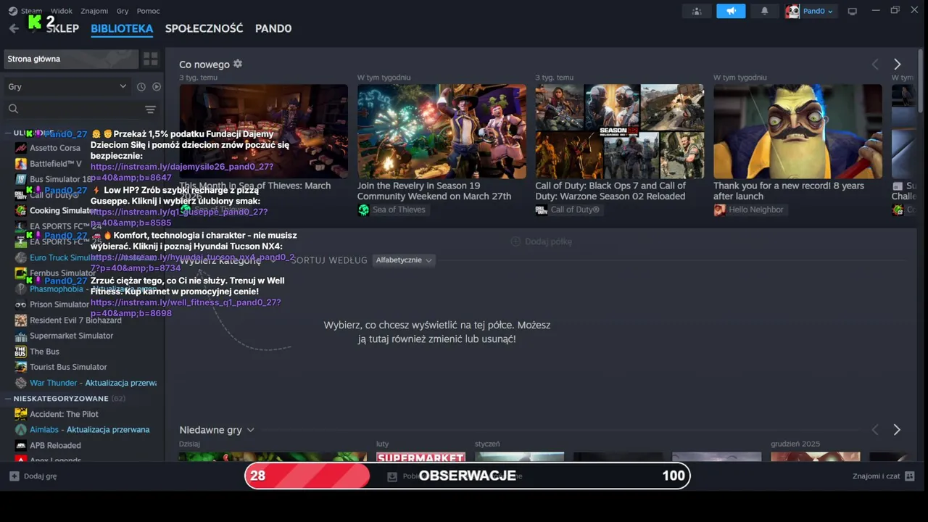This screenshot has height=522, width=928.
Task: Click the Assetto Corsa game icon
Action: pyautogui.click(x=21, y=148)
